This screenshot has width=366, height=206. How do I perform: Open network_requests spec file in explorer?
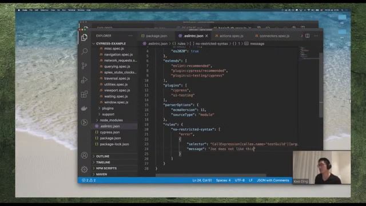(x=121, y=61)
